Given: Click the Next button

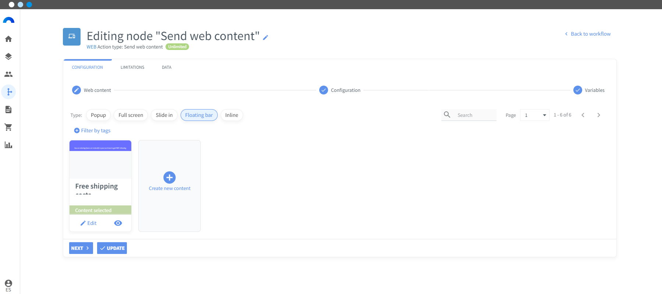Looking at the screenshot, I should (x=81, y=248).
